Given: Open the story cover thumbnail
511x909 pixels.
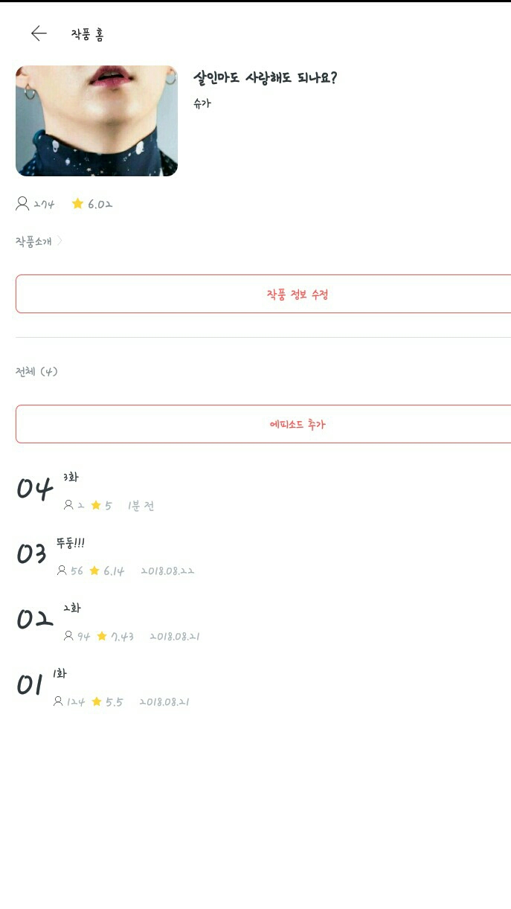Looking at the screenshot, I should coord(97,121).
